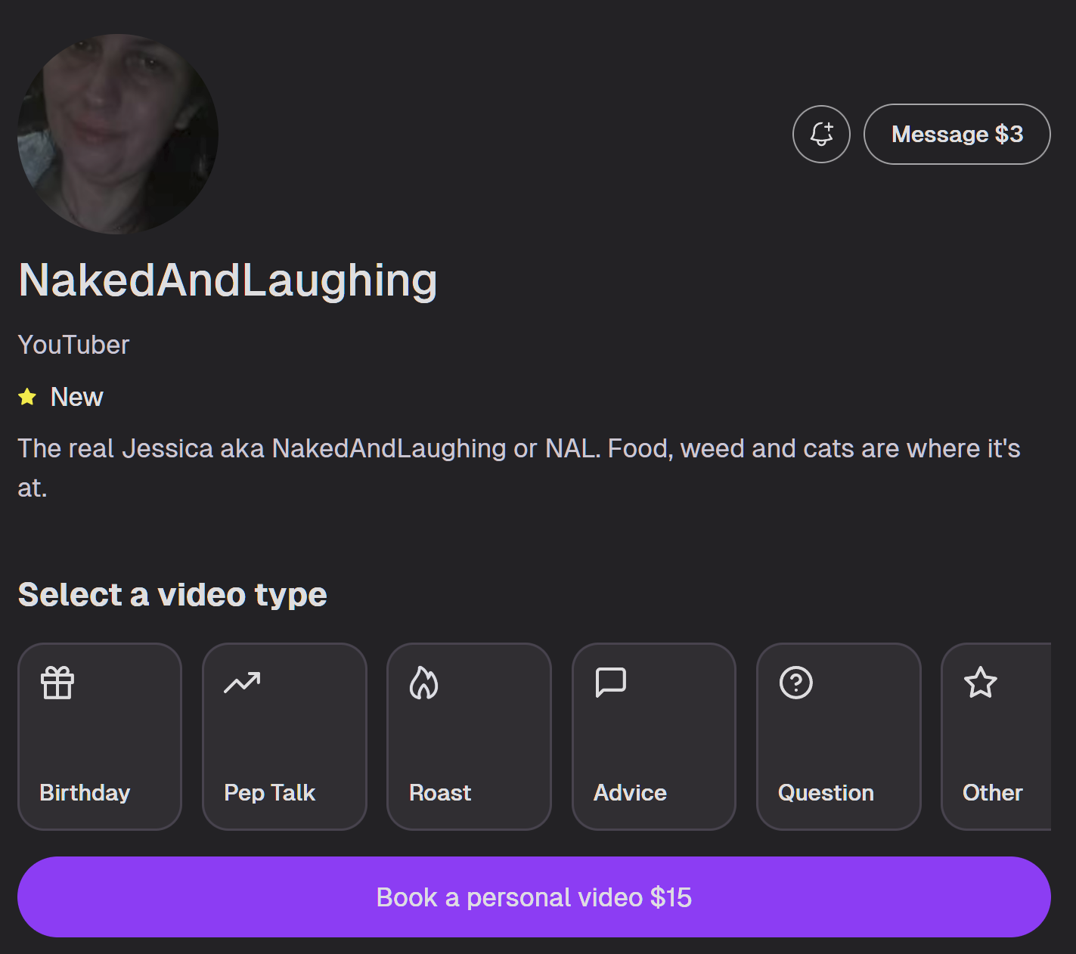Select the Pep Talk label
1076x954 pixels.
tap(270, 792)
